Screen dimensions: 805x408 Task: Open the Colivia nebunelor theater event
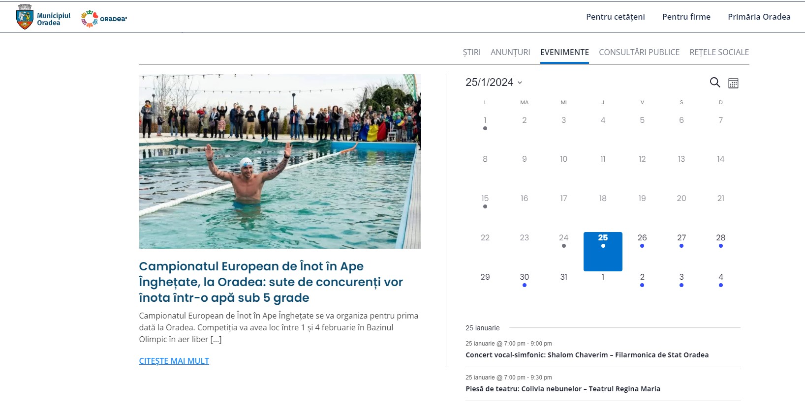point(562,389)
